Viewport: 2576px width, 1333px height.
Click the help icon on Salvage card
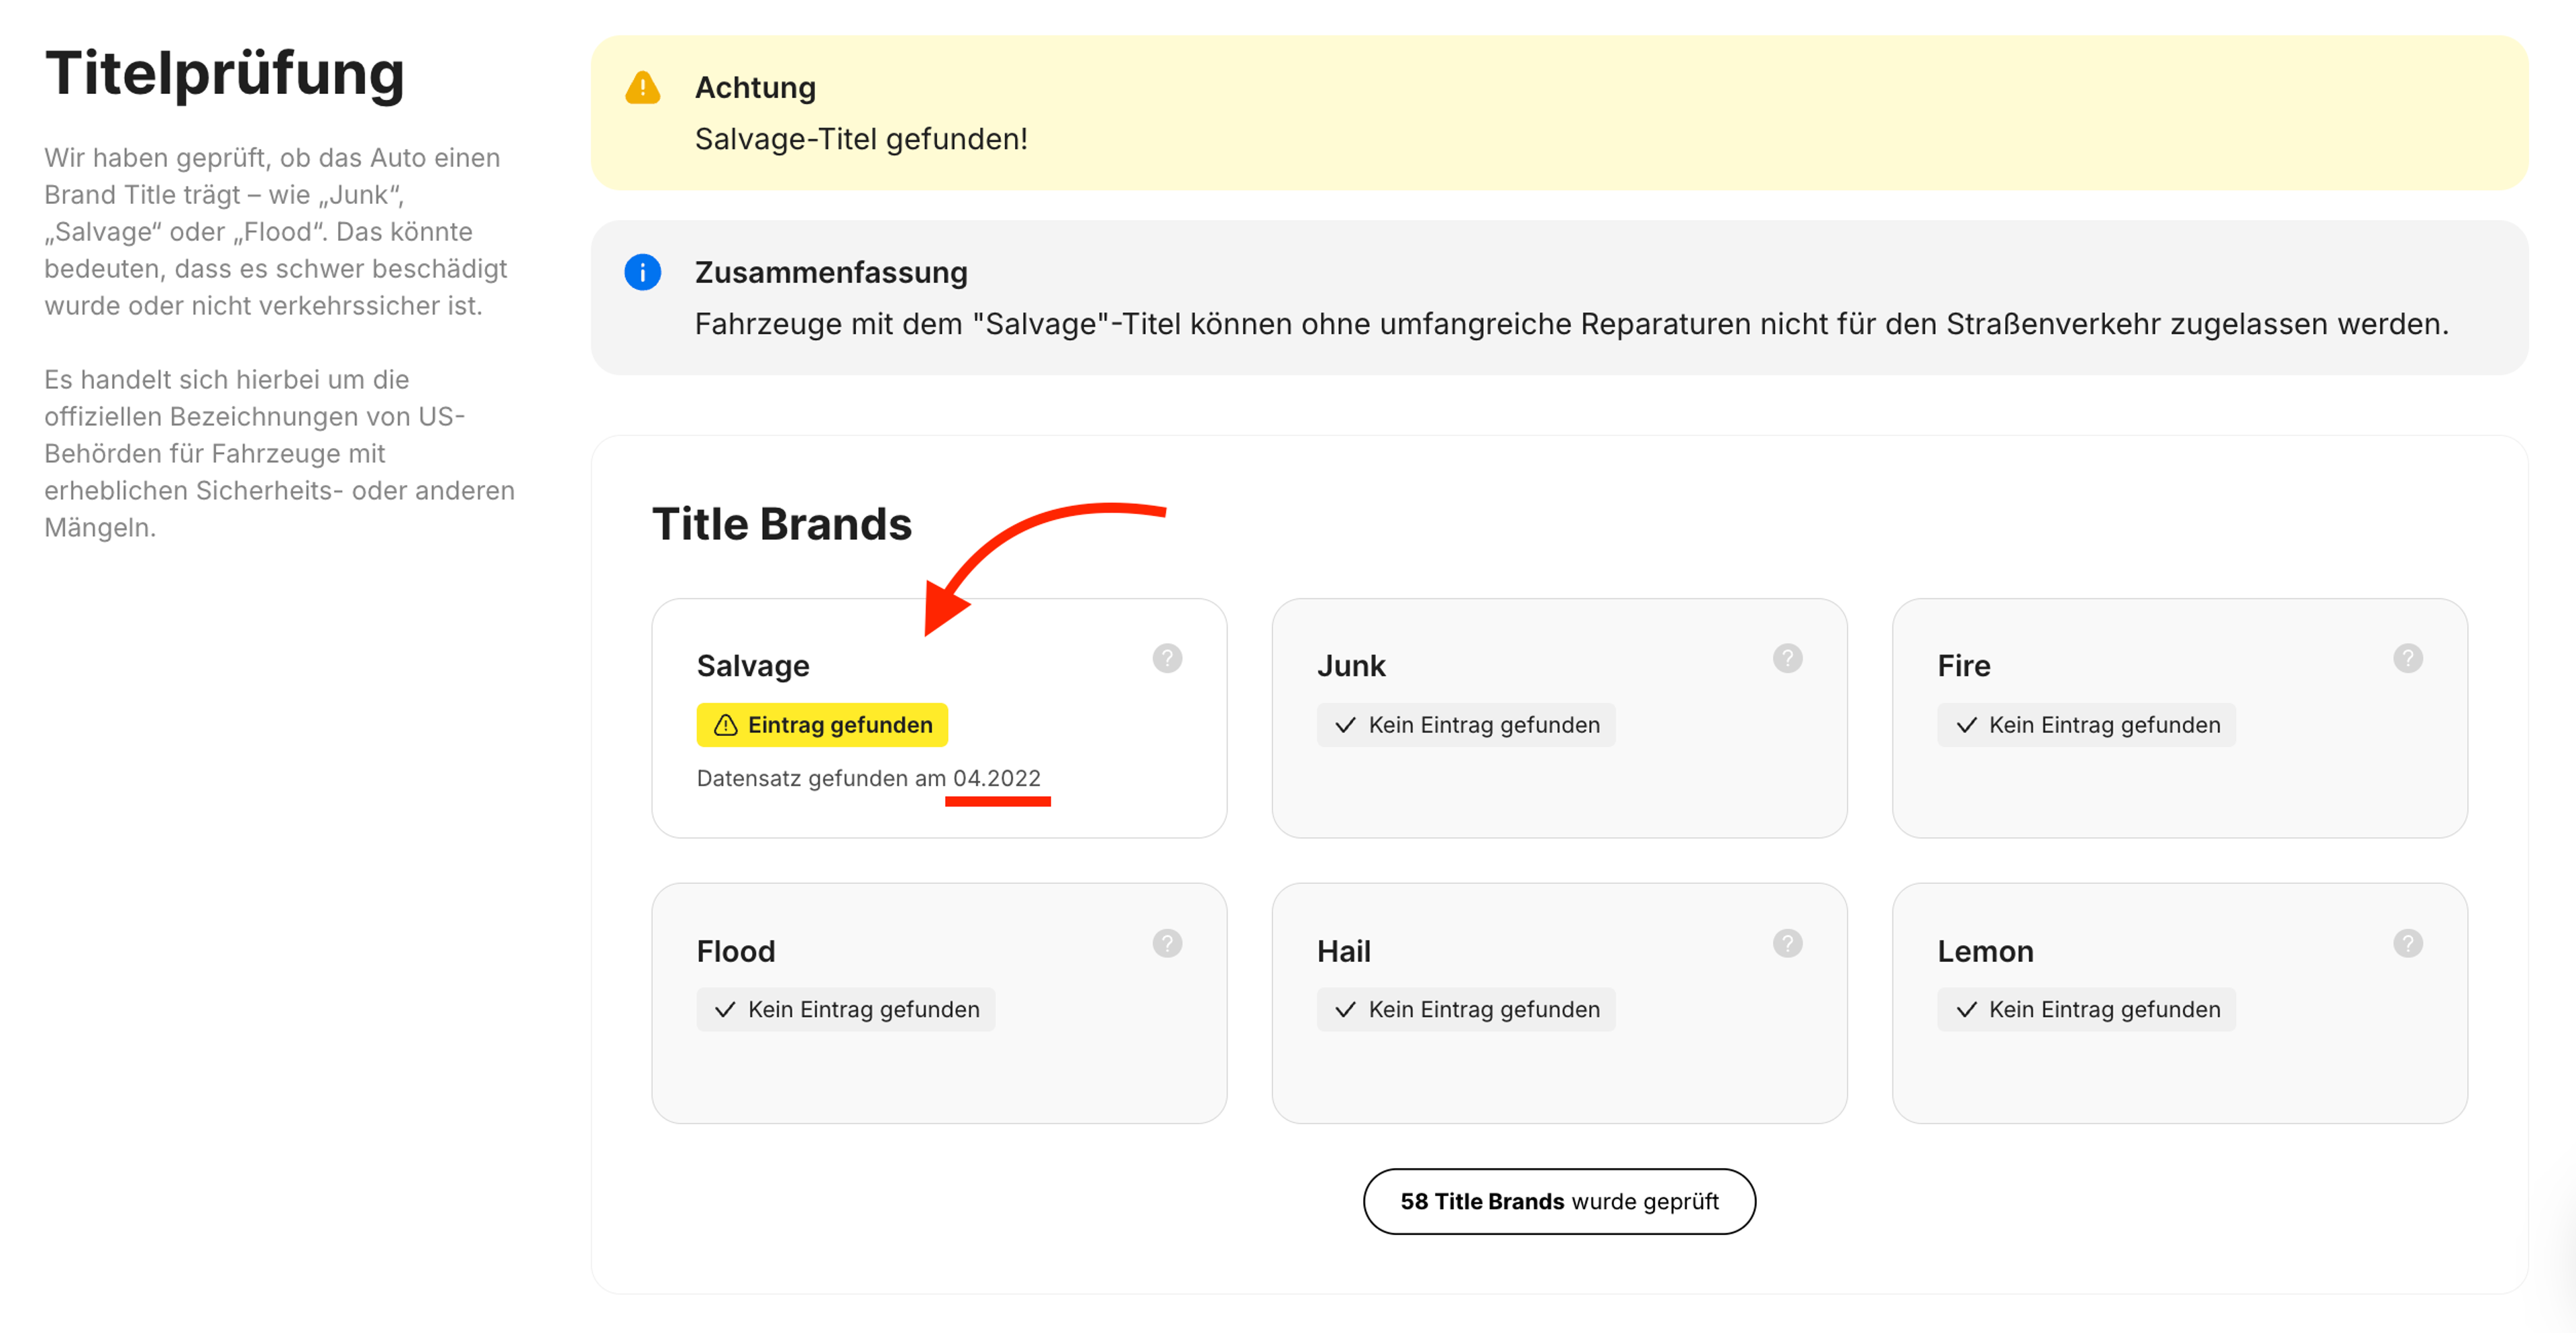click(x=1167, y=658)
